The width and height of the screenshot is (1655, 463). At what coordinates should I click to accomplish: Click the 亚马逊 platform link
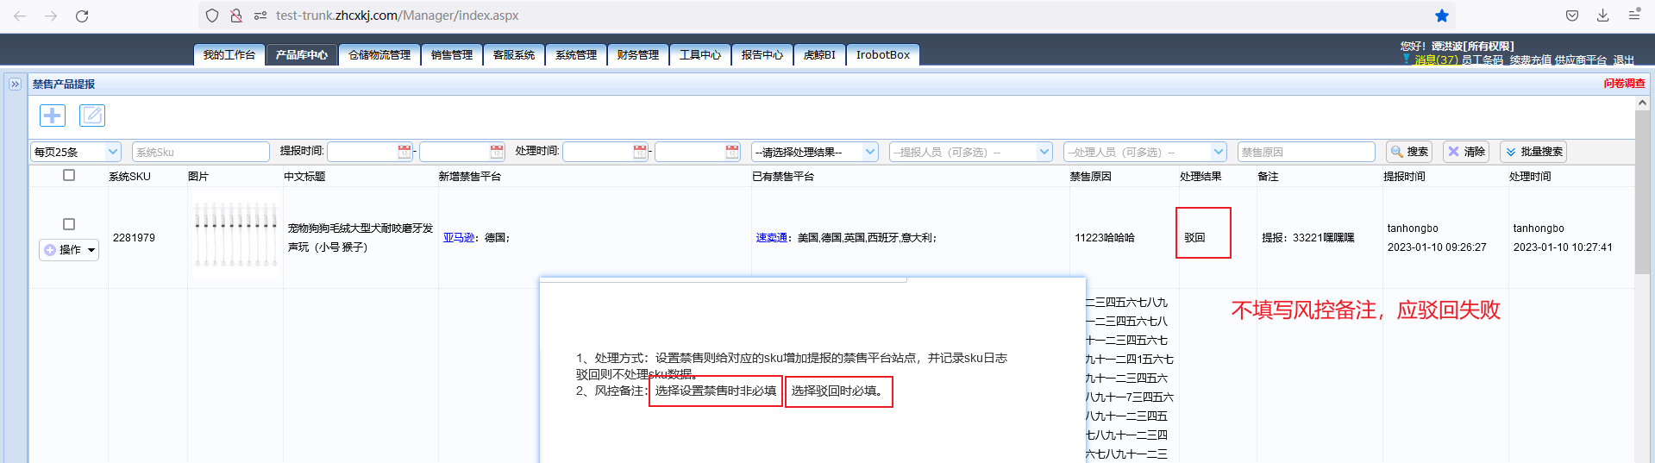459,237
